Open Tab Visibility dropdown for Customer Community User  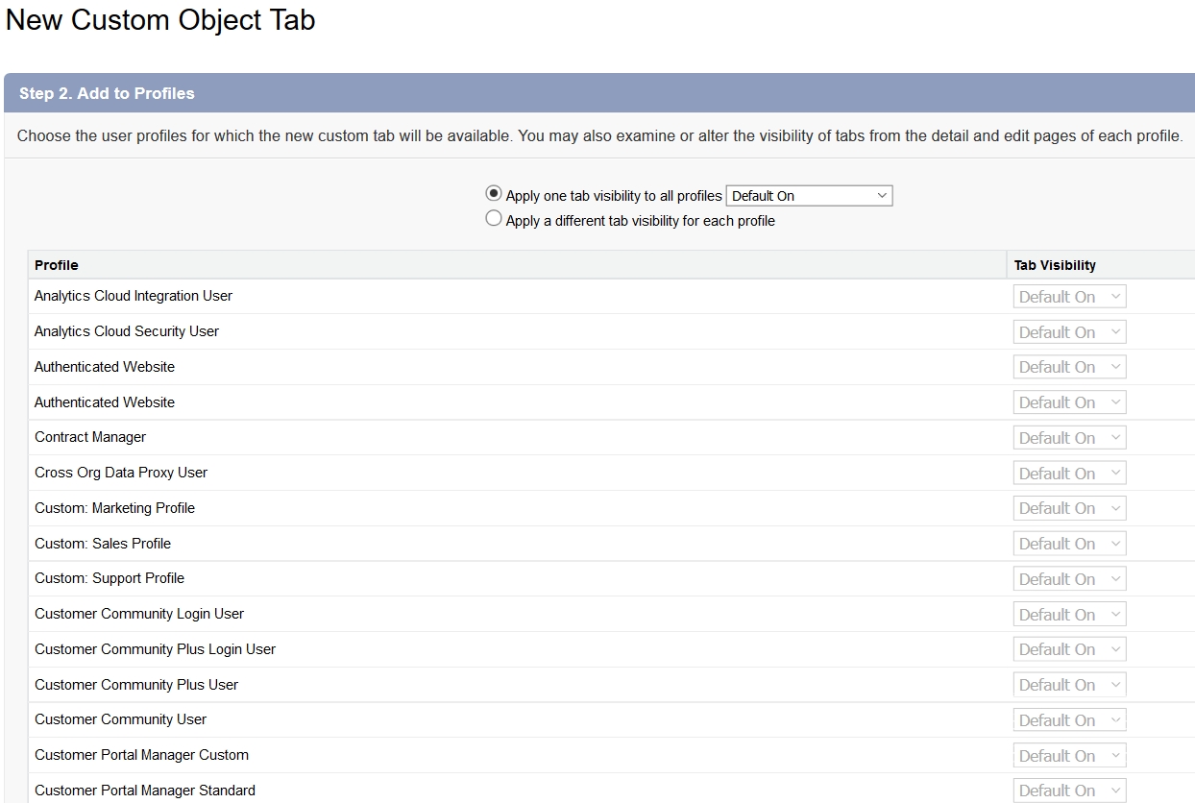pos(1069,720)
